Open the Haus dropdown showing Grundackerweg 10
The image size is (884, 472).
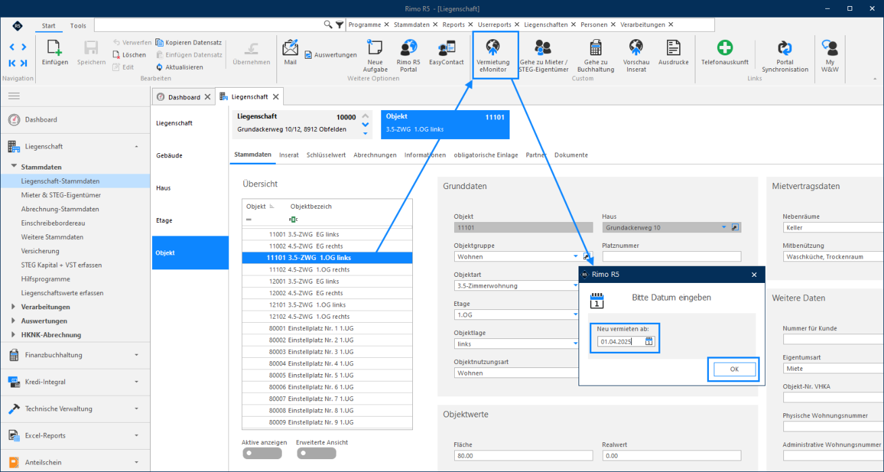point(723,228)
